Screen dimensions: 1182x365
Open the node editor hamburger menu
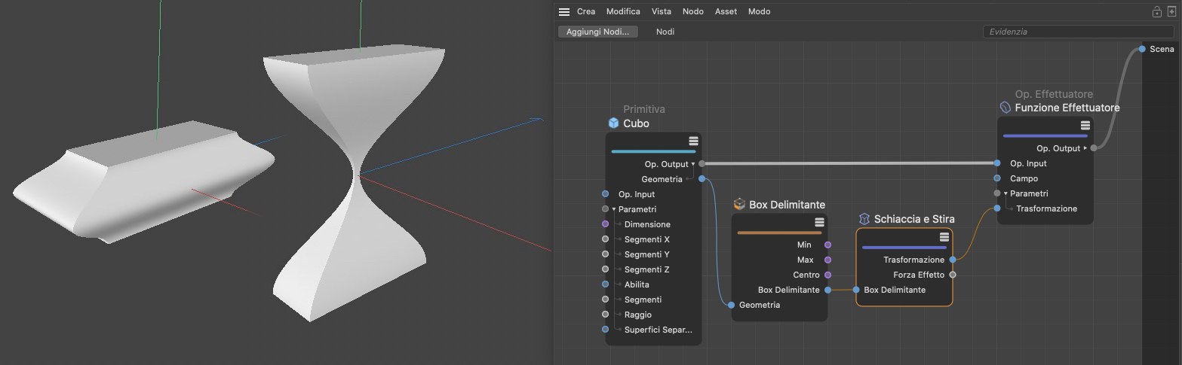coord(564,12)
